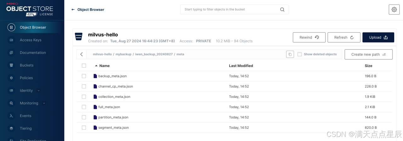The image size is (403, 141).
Task: Toggle the Show deleted objects checkbox
Action: pos(299,54)
